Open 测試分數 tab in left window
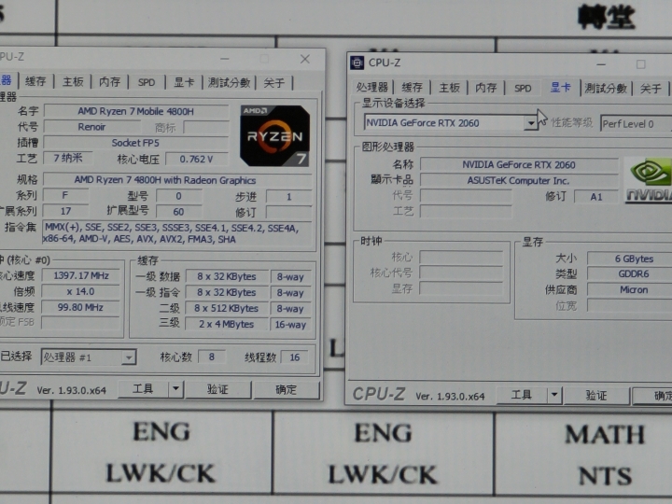The image size is (672, 504). tap(229, 82)
